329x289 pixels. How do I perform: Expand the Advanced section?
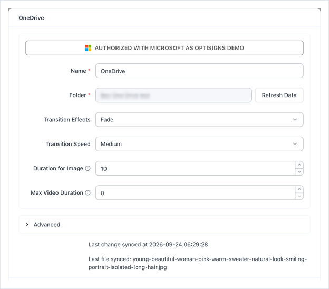tap(164, 224)
